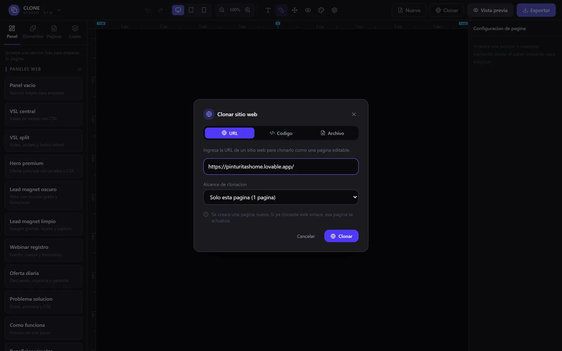Zoom in the canvas
The image size is (562, 351).
point(248,10)
